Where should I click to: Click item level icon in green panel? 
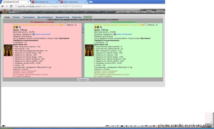[115, 34]
